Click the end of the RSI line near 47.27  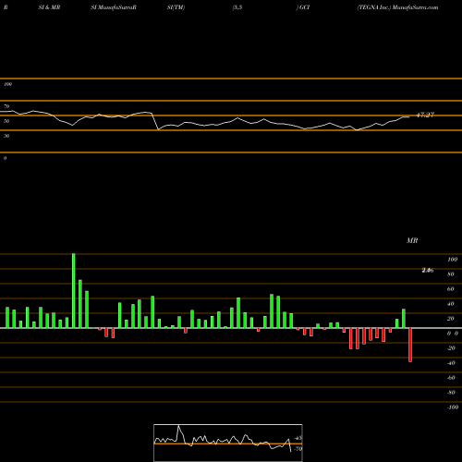tap(408, 116)
